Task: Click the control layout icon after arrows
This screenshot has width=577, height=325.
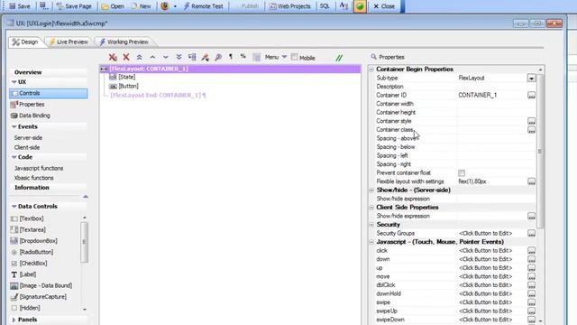Action: click(192, 57)
